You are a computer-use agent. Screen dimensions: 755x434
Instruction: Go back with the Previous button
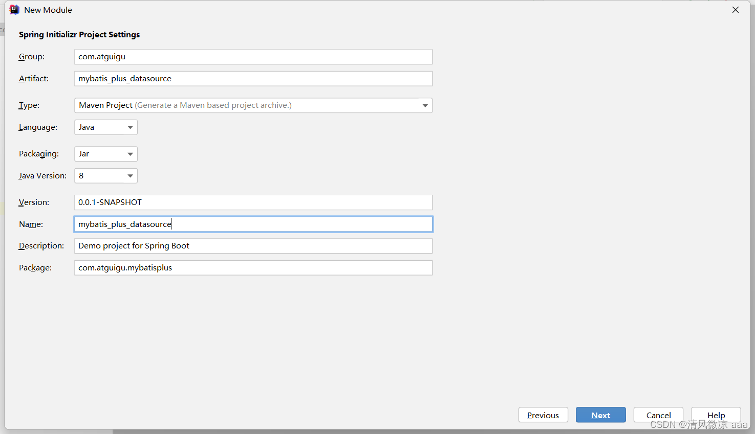tap(543, 415)
